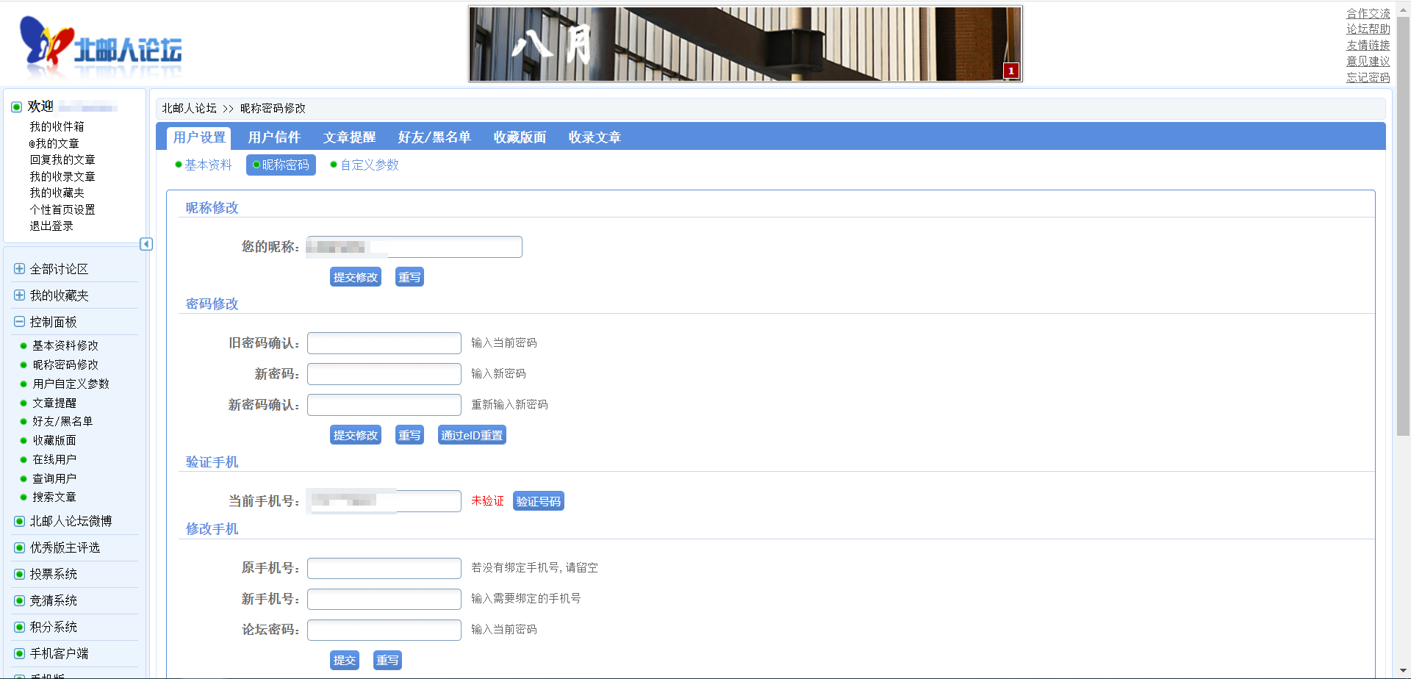This screenshot has height=679, width=1411.
Task: Open @我的文章
Action: (x=54, y=143)
